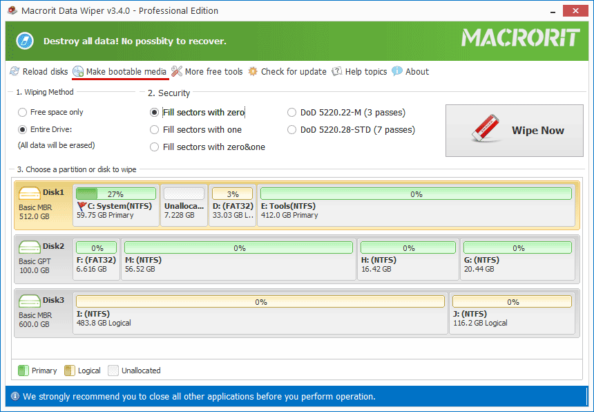The width and height of the screenshot is (594, 412).
Task: Click the red flag on C: System
Action: click(x=82, y=206)
